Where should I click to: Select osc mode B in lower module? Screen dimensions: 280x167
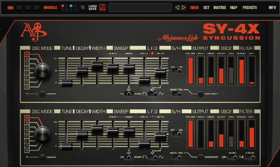[x=27, y=123]
